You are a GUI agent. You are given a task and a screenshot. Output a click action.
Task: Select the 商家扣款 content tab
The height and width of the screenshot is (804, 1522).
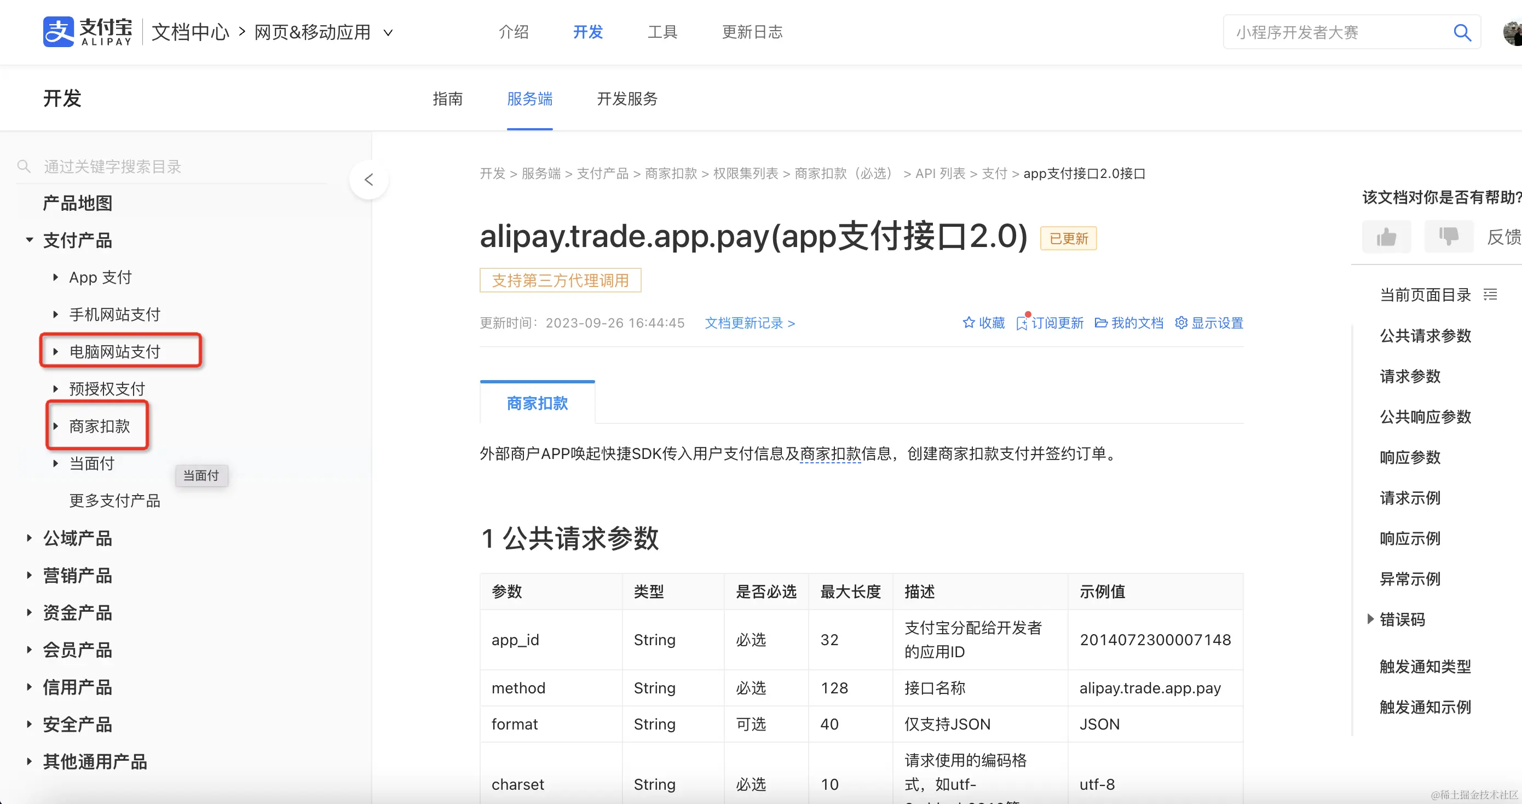click(x=537, y=403)
